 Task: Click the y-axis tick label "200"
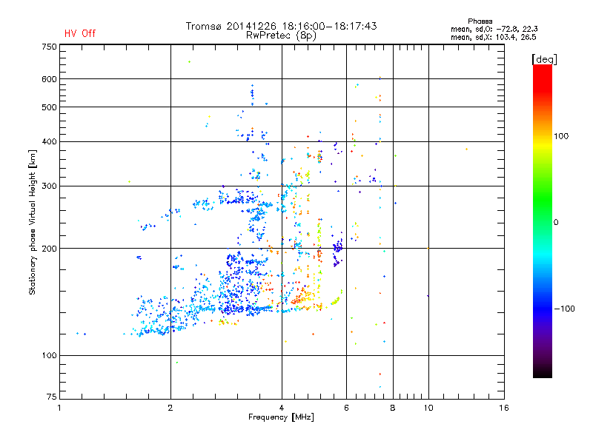coord(49,249)
